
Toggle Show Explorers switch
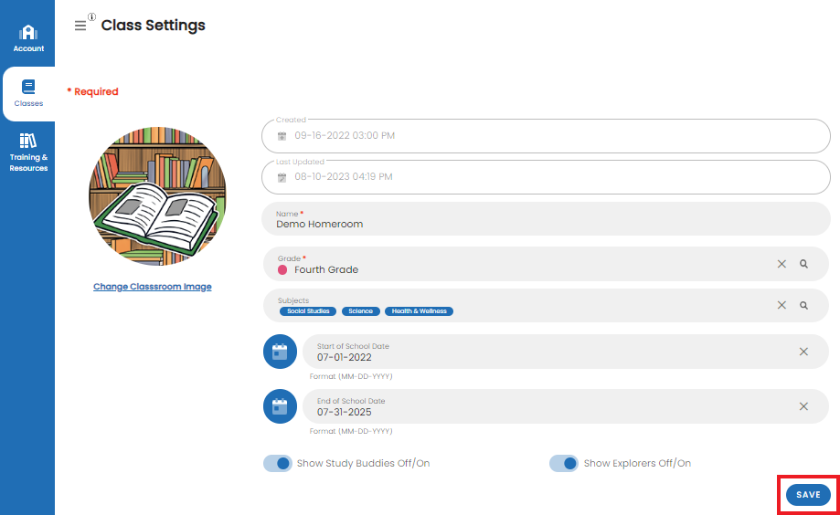[564, 464]
